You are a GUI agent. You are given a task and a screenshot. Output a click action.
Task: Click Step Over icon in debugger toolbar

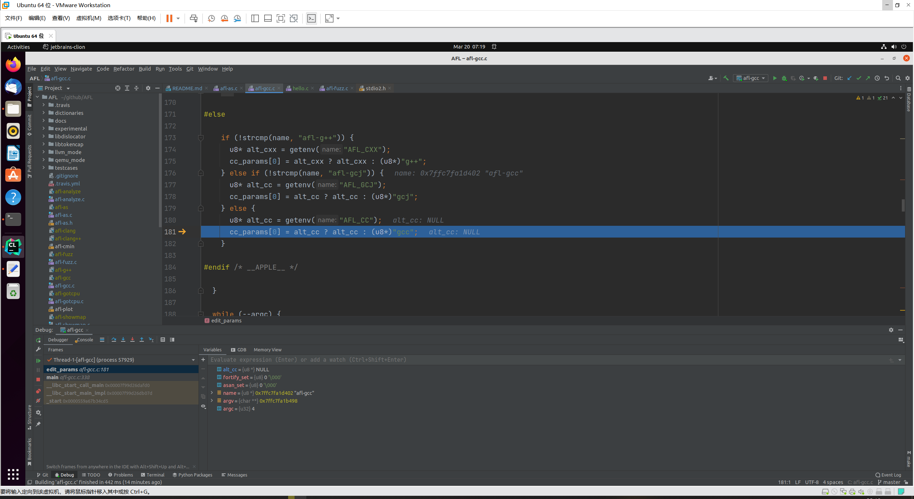114,340
